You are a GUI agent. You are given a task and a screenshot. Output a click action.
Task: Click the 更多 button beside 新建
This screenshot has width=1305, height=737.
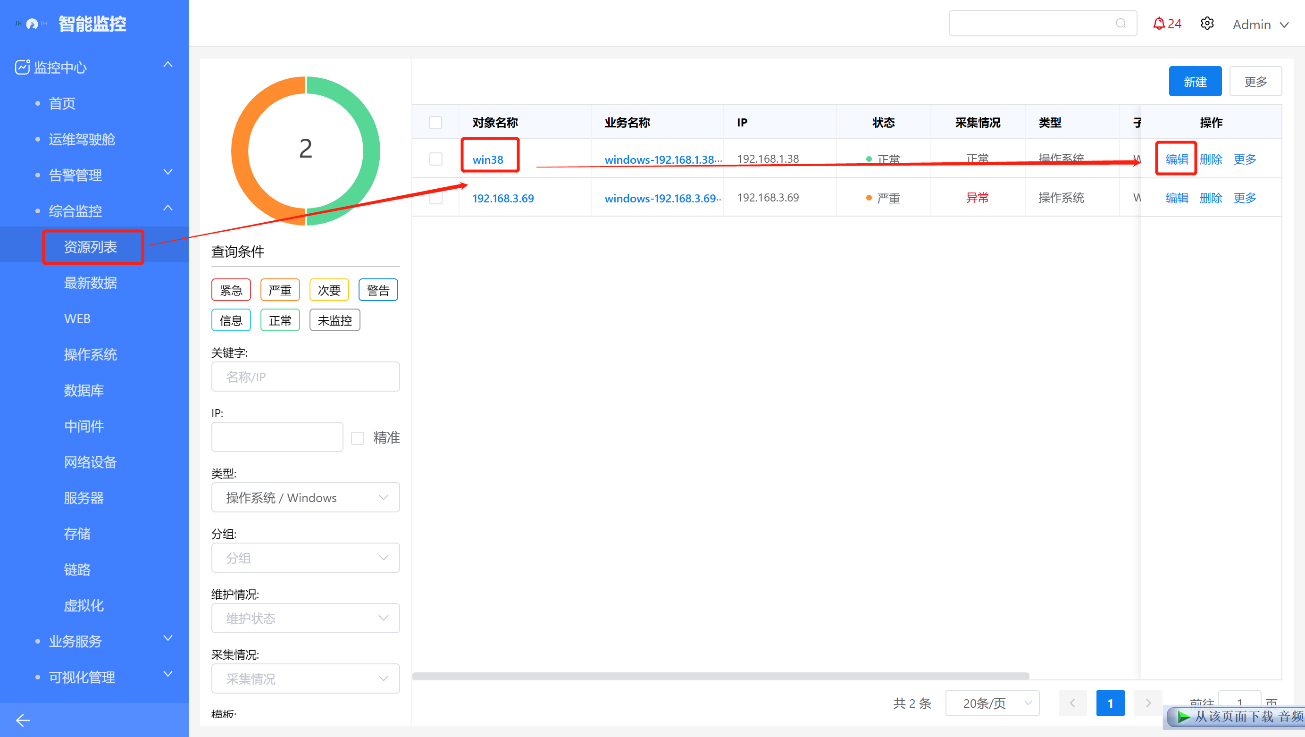tap(1255, 81)
